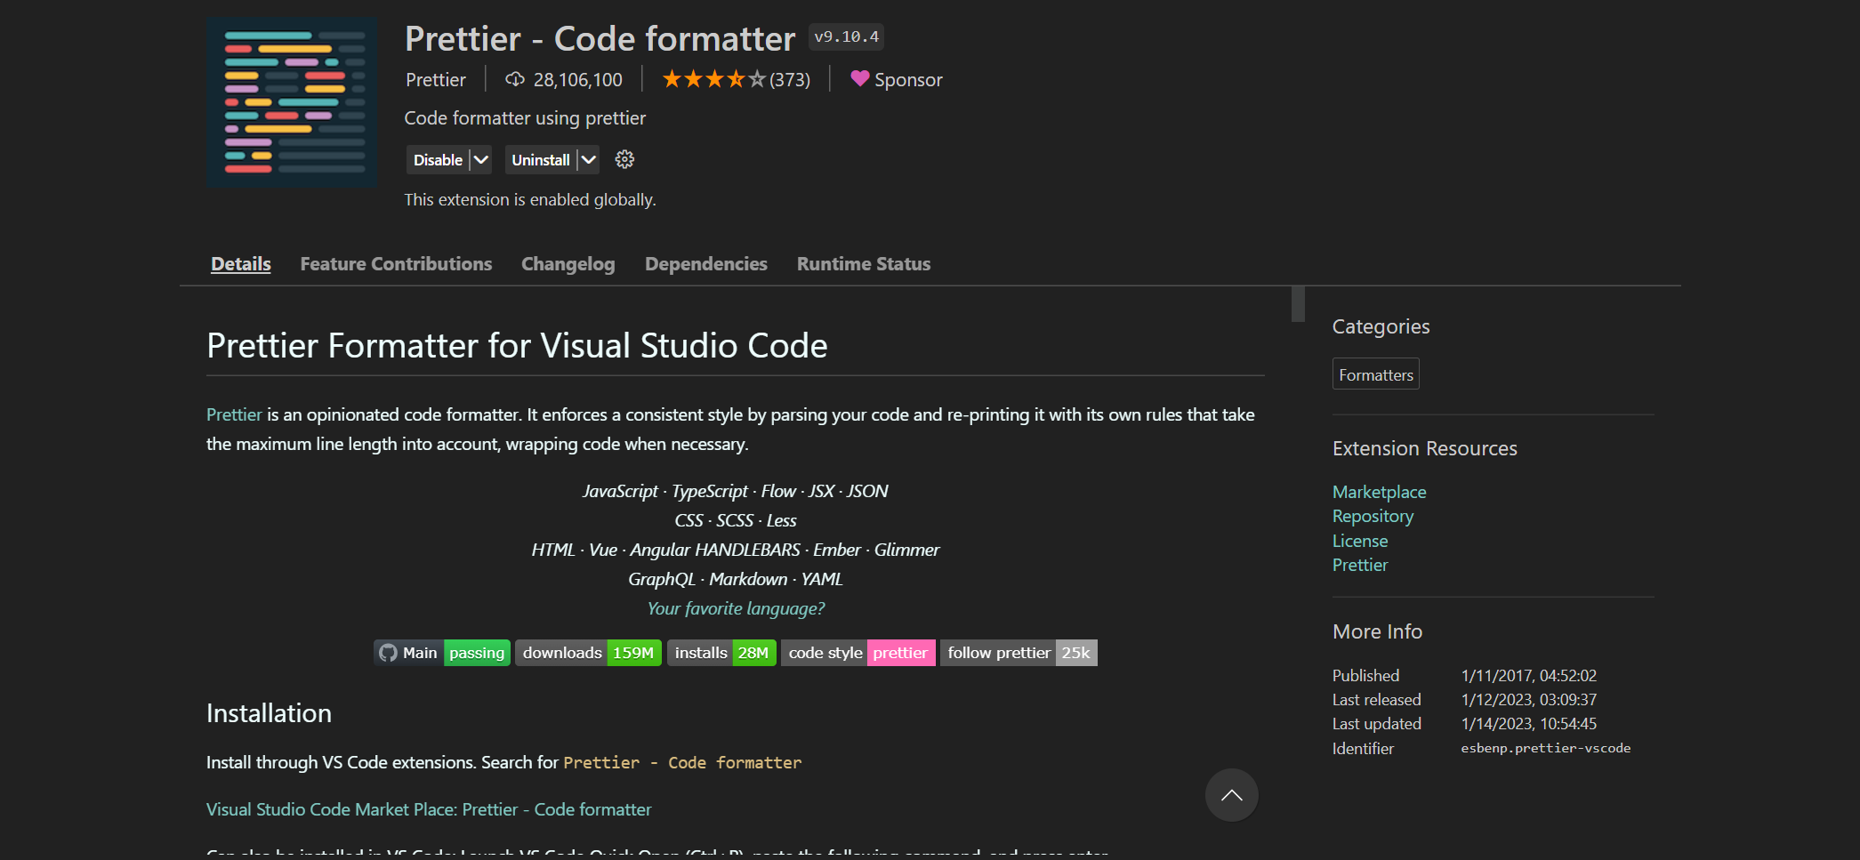Click 'Code formatter using prettier' description
The height and width of the screenshot is (860, 1860).
coord(525,118)
